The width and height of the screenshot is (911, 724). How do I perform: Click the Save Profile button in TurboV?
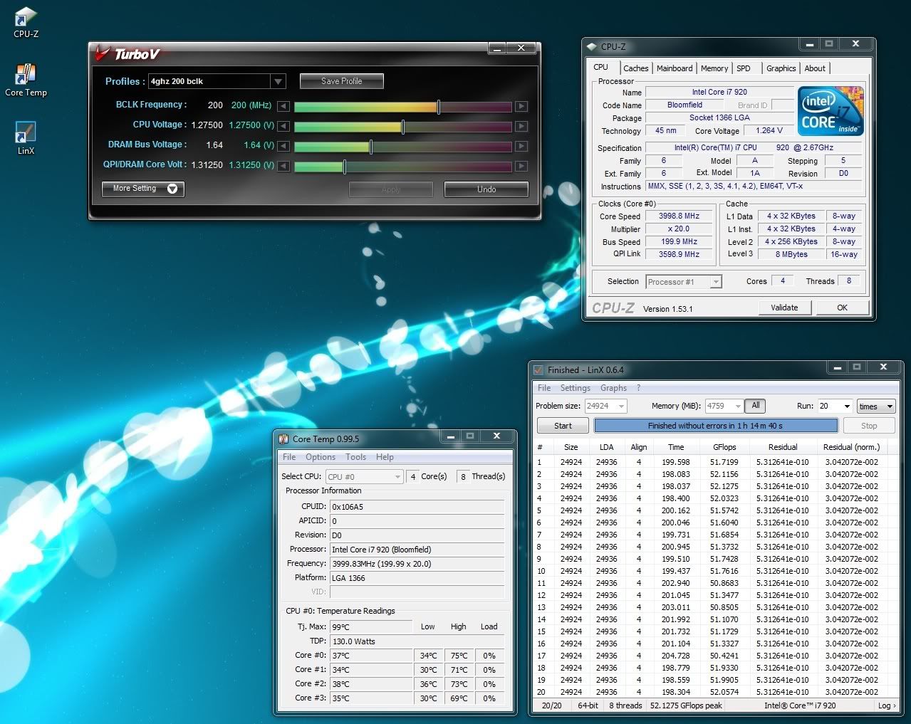coord(341,80)
